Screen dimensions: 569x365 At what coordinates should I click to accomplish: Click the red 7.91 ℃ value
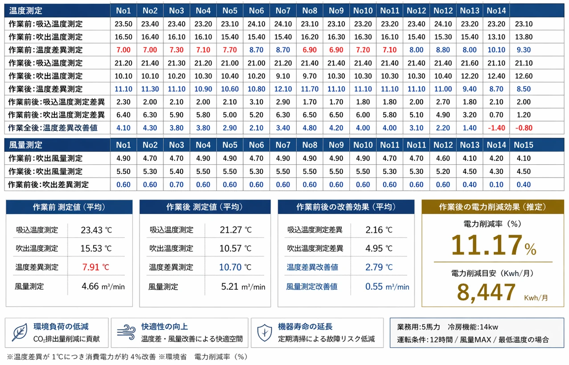[96, 268]
